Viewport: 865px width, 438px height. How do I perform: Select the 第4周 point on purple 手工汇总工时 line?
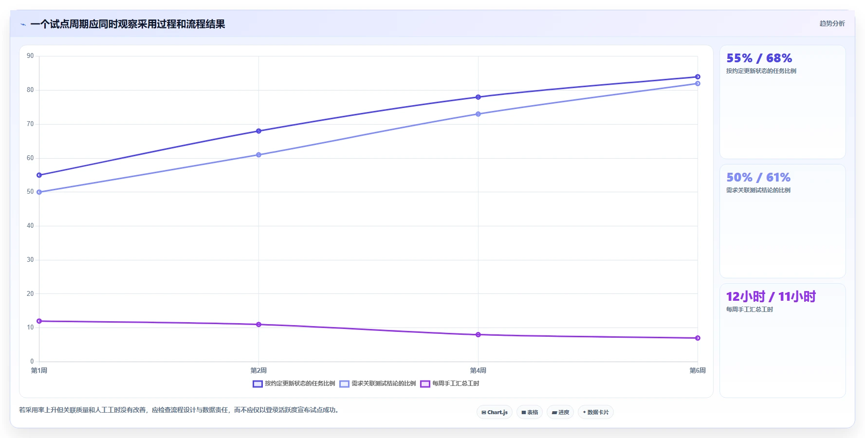(x=478, y=335)
